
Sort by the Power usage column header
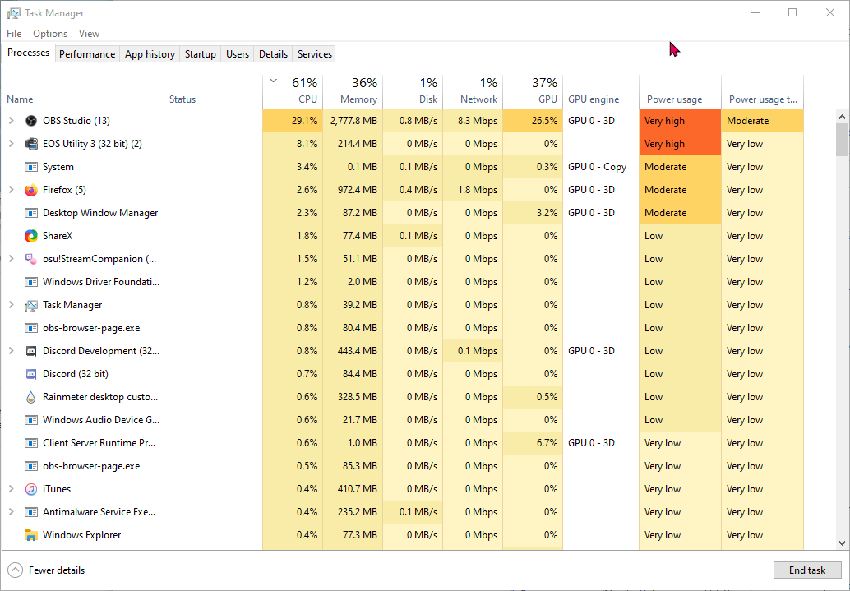point(681,91)
